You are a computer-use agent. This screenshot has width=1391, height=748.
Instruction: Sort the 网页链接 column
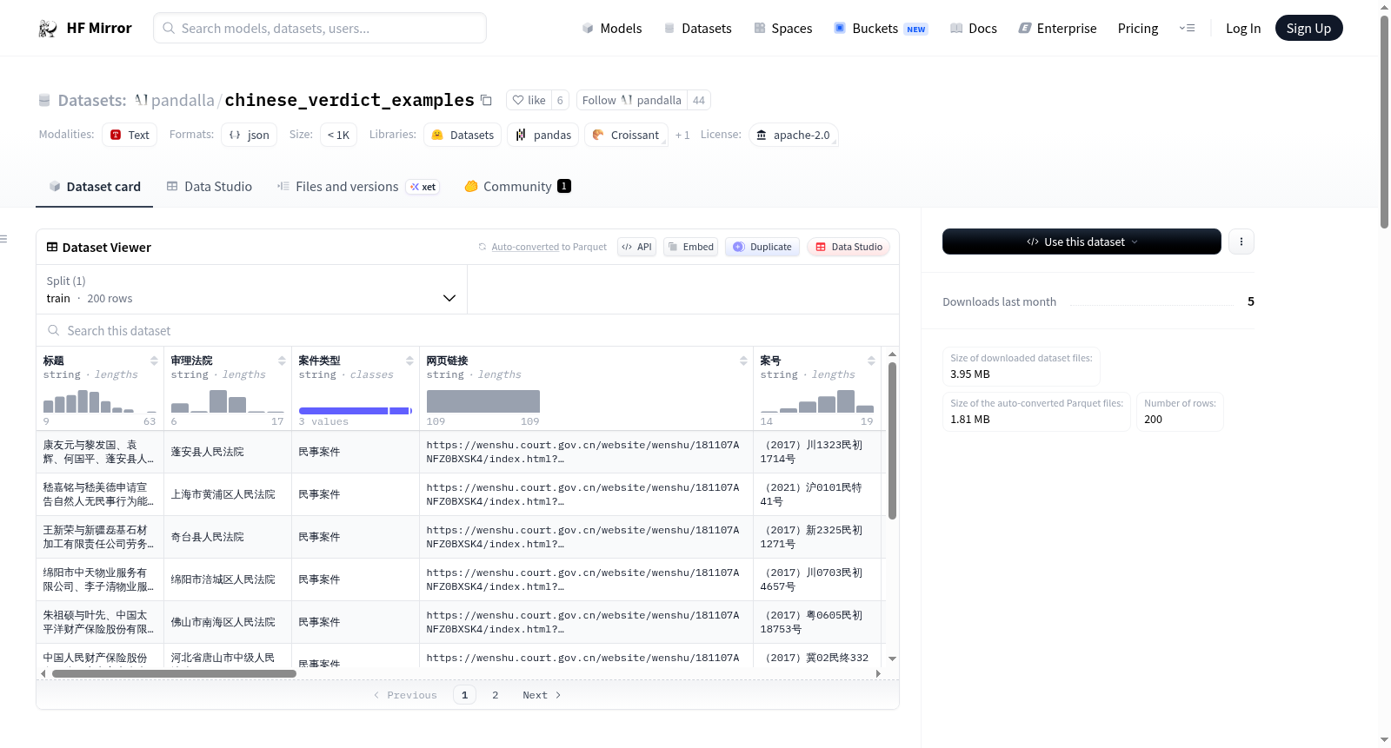click(x=743, y=361)
